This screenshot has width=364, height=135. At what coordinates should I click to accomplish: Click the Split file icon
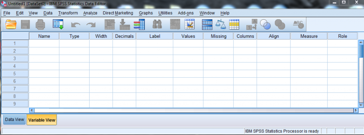pos(207,24)
